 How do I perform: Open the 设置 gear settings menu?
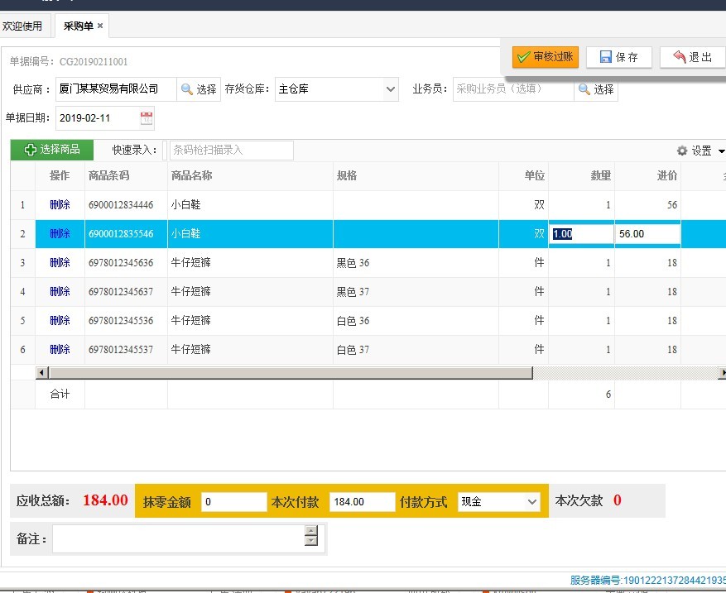[700, 151]
